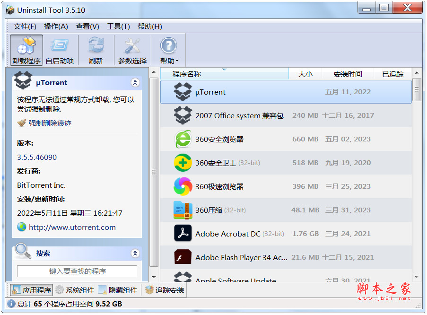Click the info icon in the status bar

pyautogui.click(x=11, y=304)
